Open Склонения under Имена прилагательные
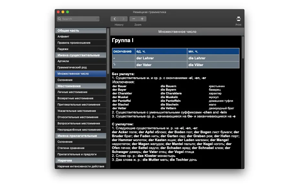Viewport: 298px width, 186px height. point(80,142)
